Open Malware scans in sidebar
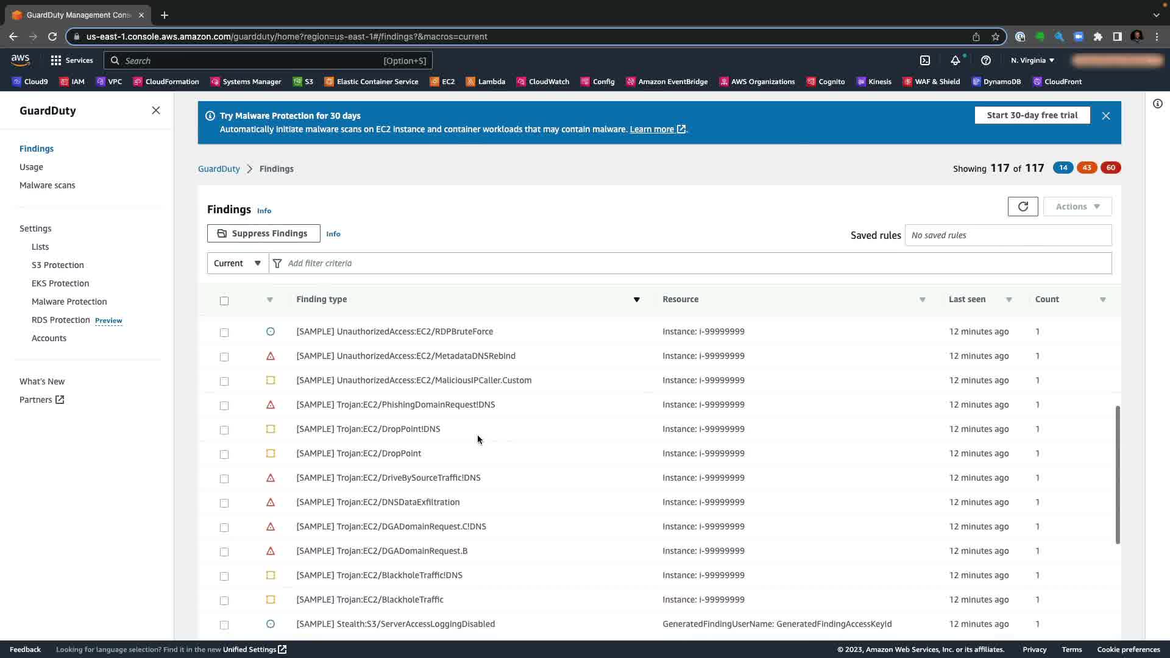The height and width of the screenshot is (658, 1170). [47, 185]
